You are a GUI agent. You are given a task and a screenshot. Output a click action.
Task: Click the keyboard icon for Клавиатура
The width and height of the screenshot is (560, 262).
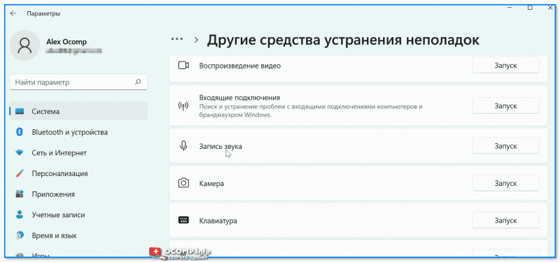pos(183,220)
